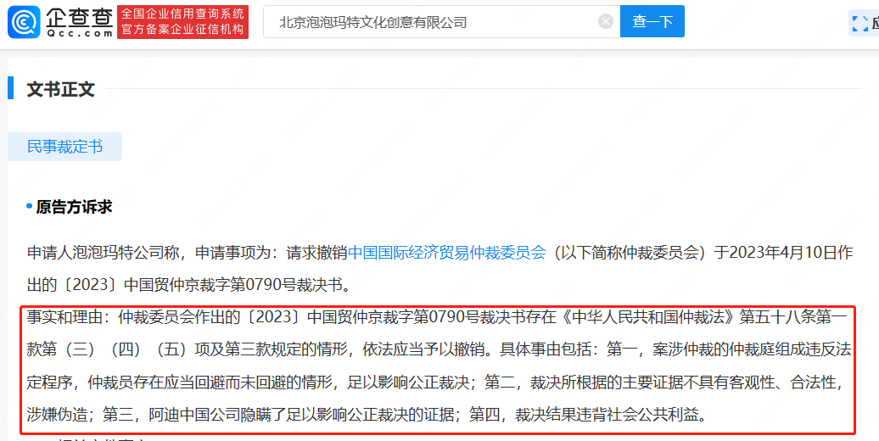Click the 文书正文 section heading
Image resolution: width=879 pixels, height=441 pixels.
pyautogui.click(x=61, y=90)
